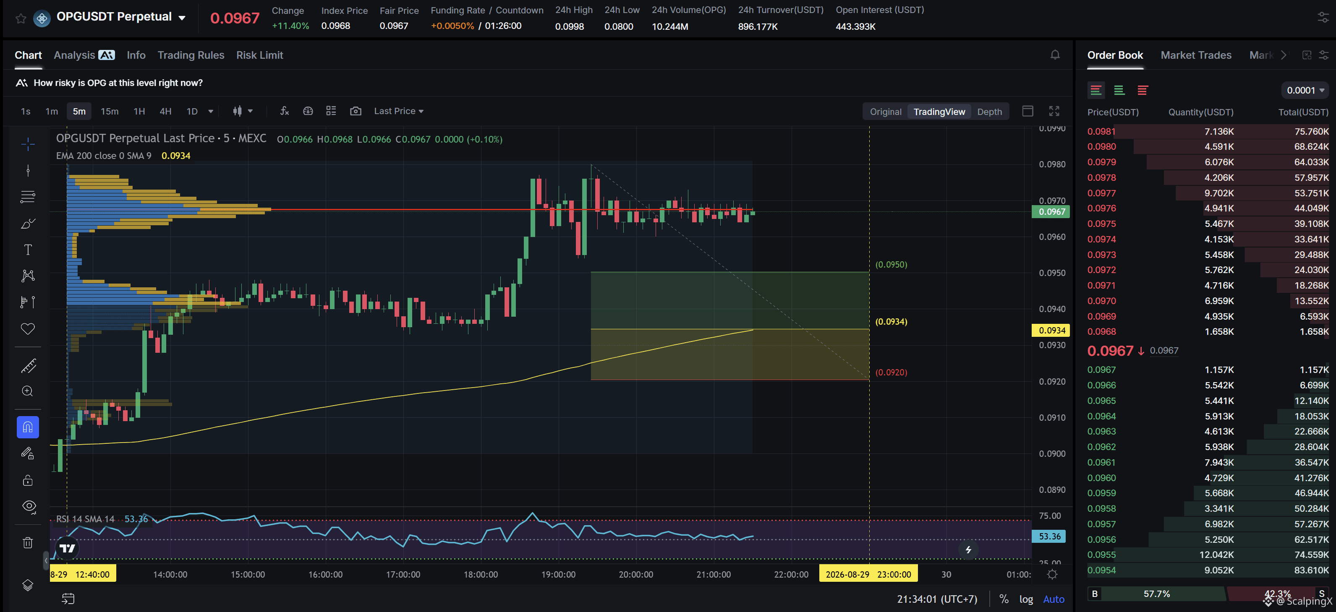Click the gauge-style chart toolbar icon
The height and width of the screenshot is (612, 1336).
[308, 111]
